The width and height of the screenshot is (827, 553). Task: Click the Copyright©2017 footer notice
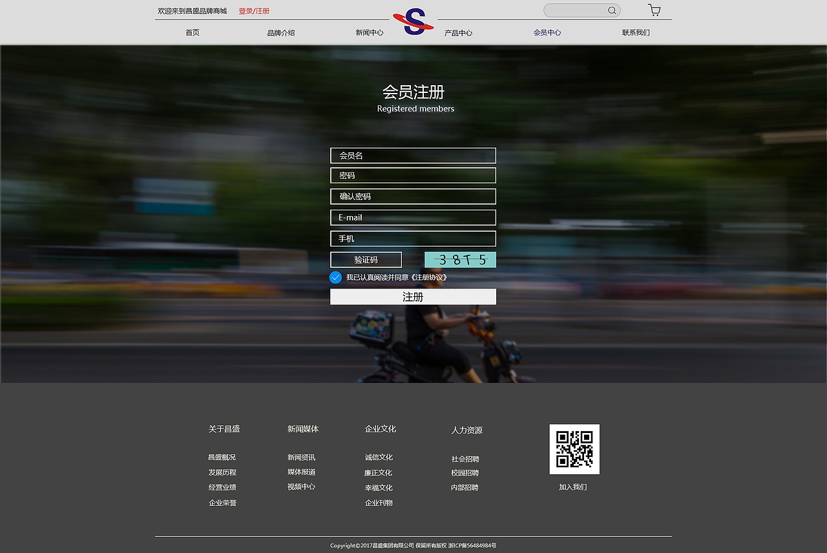413,545
